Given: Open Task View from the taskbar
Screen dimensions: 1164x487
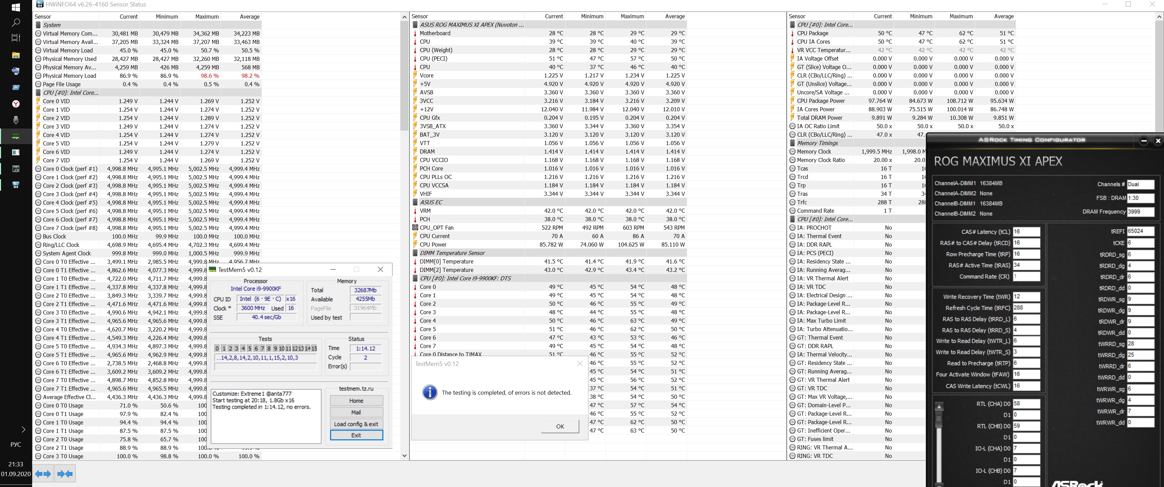Looking at the screenshot, I should pyautogui.click(x=15, y=38).
